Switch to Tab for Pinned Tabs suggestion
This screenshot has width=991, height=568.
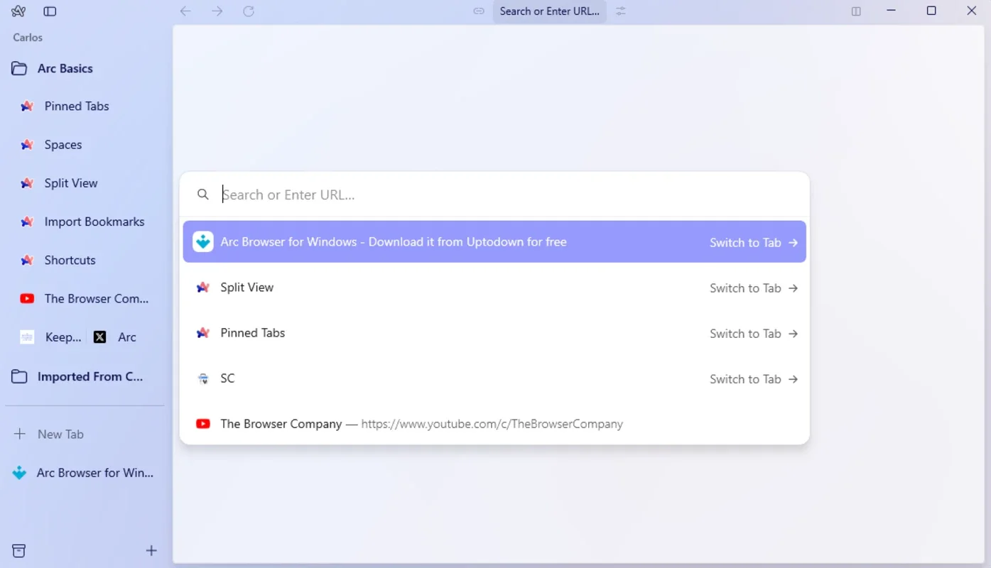[753, 334]
